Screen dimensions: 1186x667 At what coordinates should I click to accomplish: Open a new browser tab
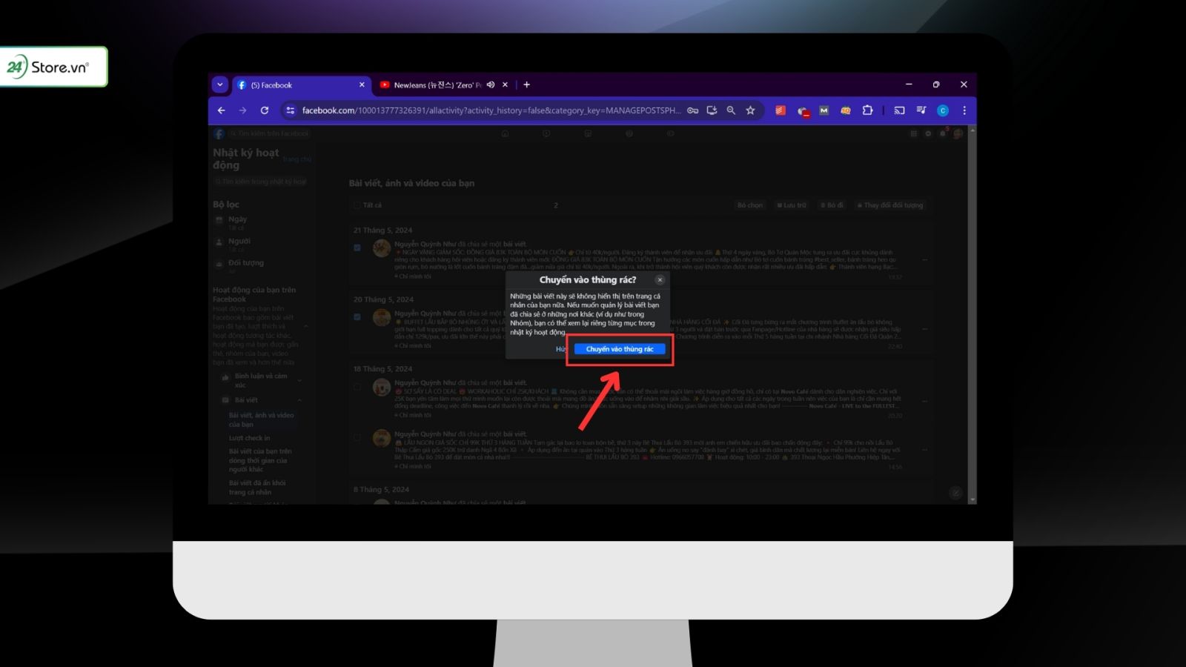[526, 85]
